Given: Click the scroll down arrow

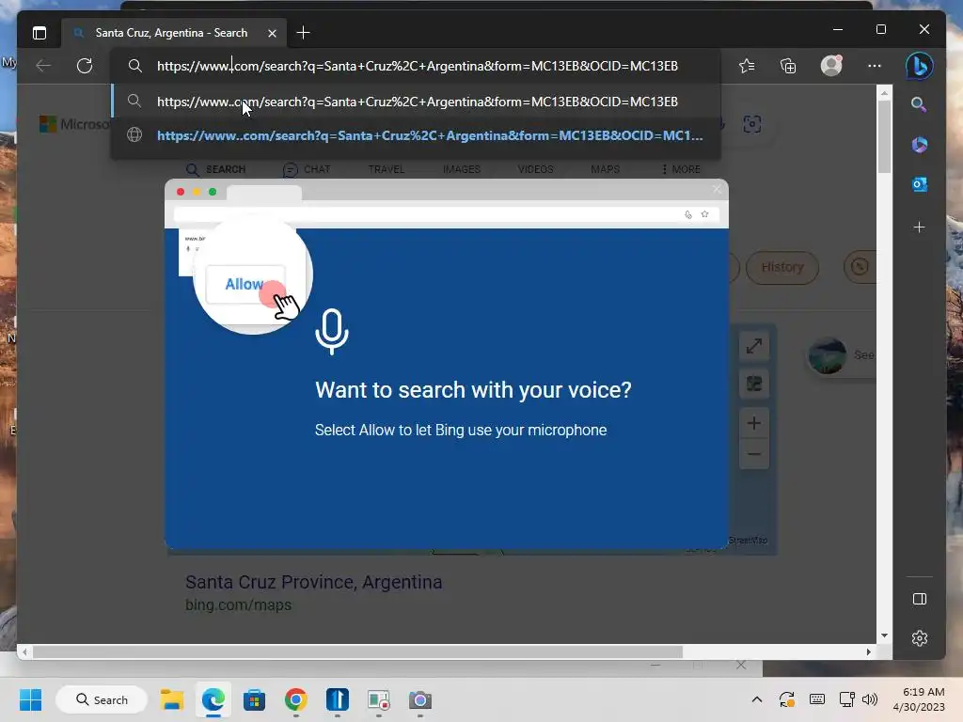Looking at the screenshot, I should (x=884, y=636).
